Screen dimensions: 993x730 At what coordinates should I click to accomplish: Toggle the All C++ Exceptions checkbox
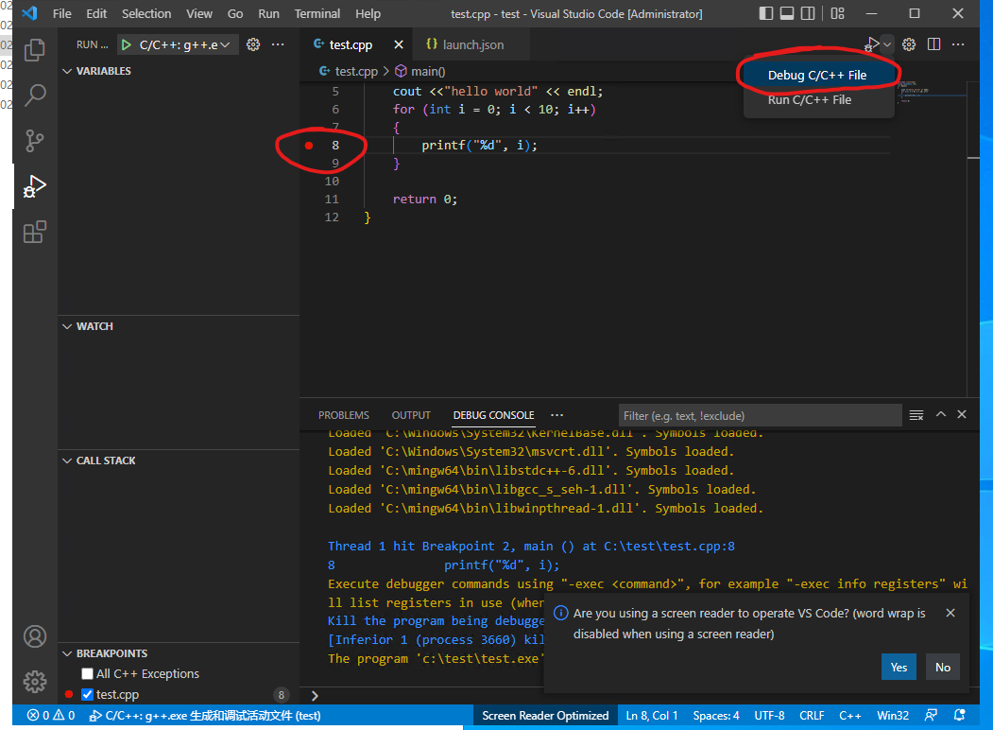point(87,674)
